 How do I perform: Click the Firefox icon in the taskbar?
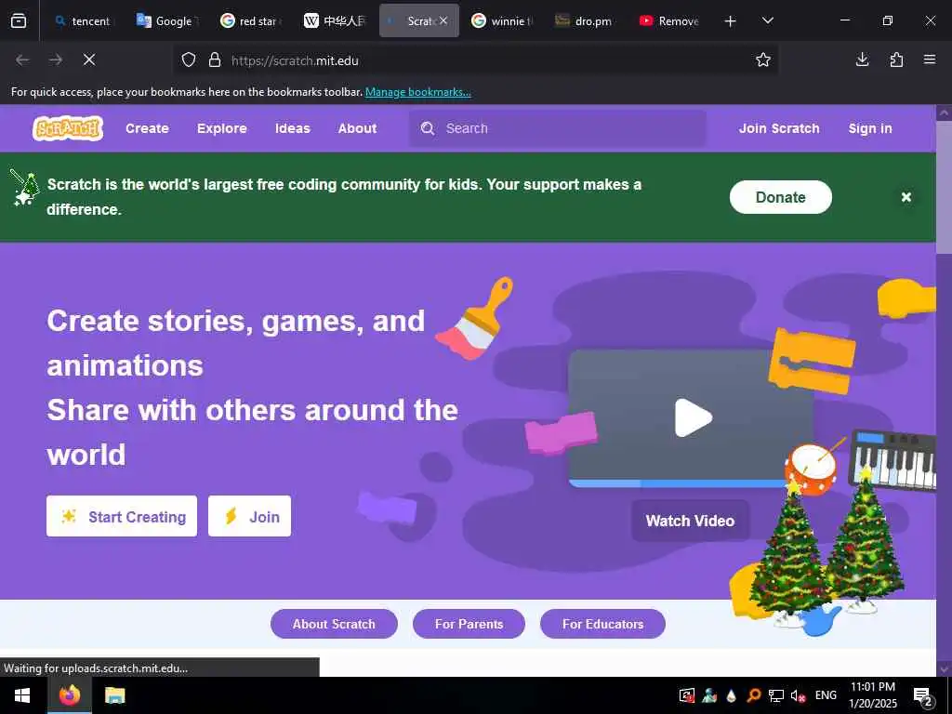[70, 695]
